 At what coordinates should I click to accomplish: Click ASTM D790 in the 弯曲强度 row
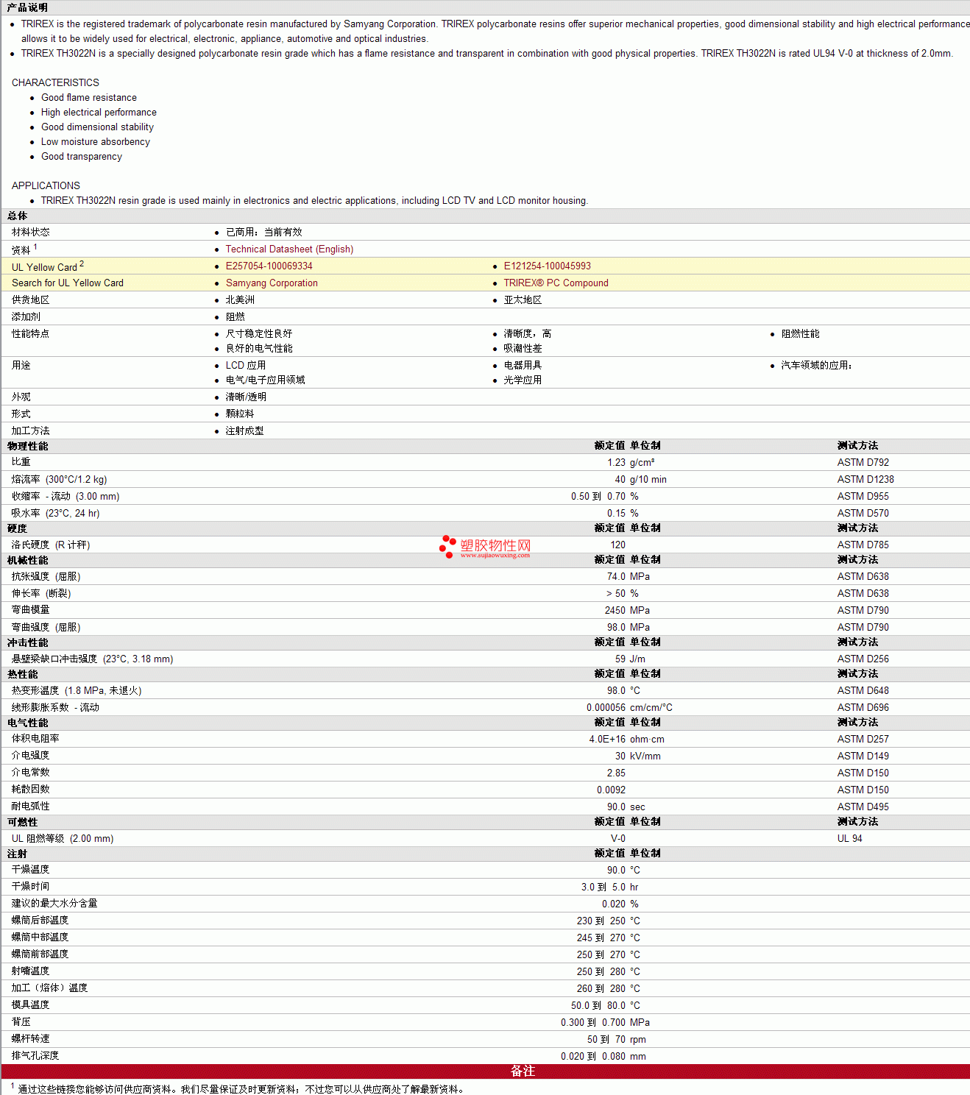coord(863,628)
